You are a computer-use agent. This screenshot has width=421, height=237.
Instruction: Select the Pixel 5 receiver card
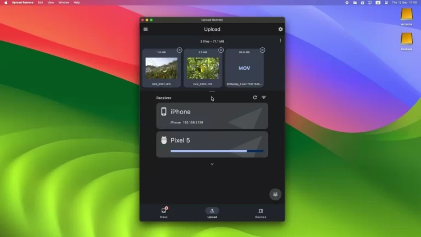pyautogui.click(x=212, y=144)
